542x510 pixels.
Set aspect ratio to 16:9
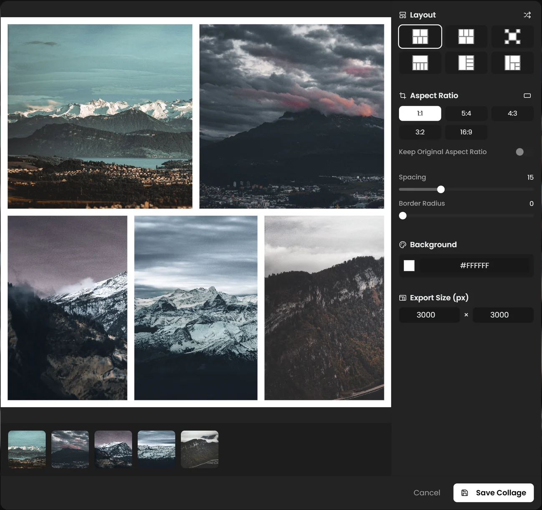point(466,132)
